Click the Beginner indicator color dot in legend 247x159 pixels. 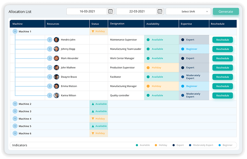(x=219, y=145)
